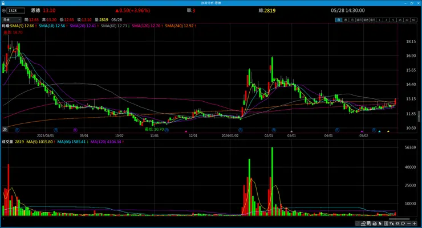
Task: Switch to the 1-minute chart
Action: (x=379, y=20)
